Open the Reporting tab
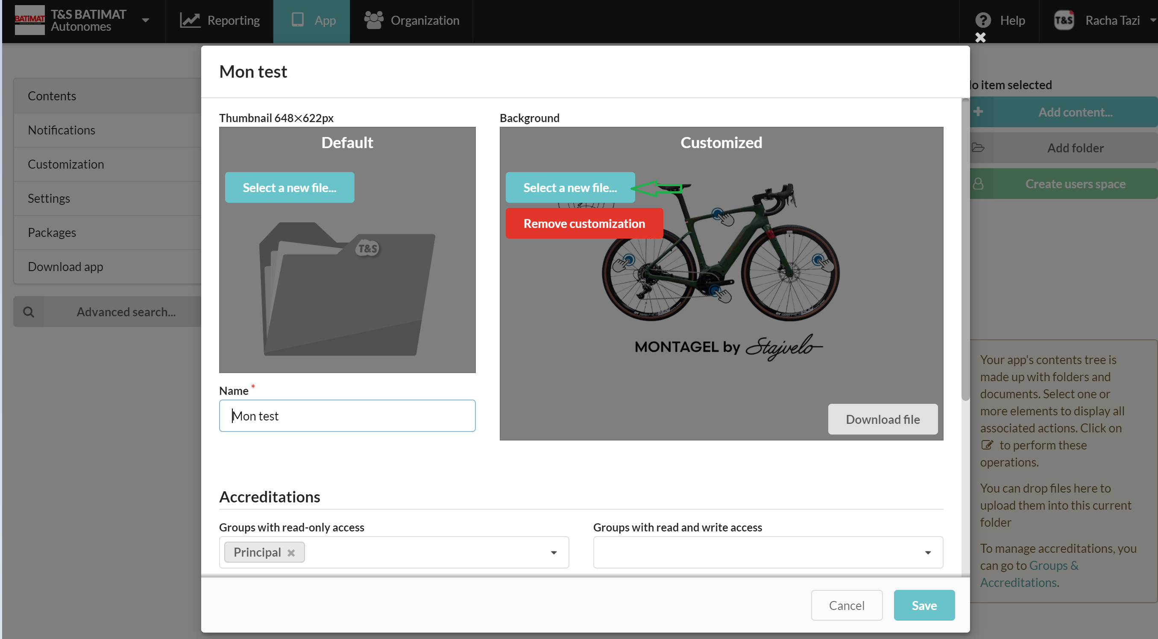Viewport: 1158px width, 639px height. [220, 20]
